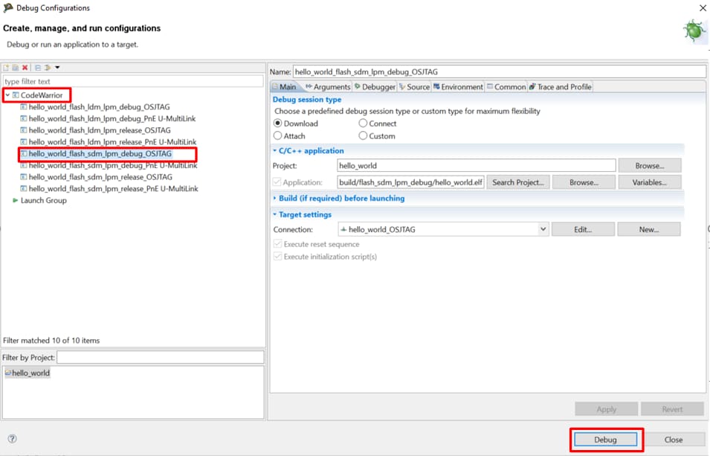Collapse the Target settings section
710x456 pixels.
pyautogui.click(x=275, y=215)
